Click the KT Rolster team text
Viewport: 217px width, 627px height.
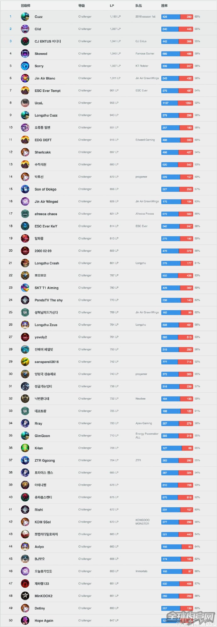point(142,66)
